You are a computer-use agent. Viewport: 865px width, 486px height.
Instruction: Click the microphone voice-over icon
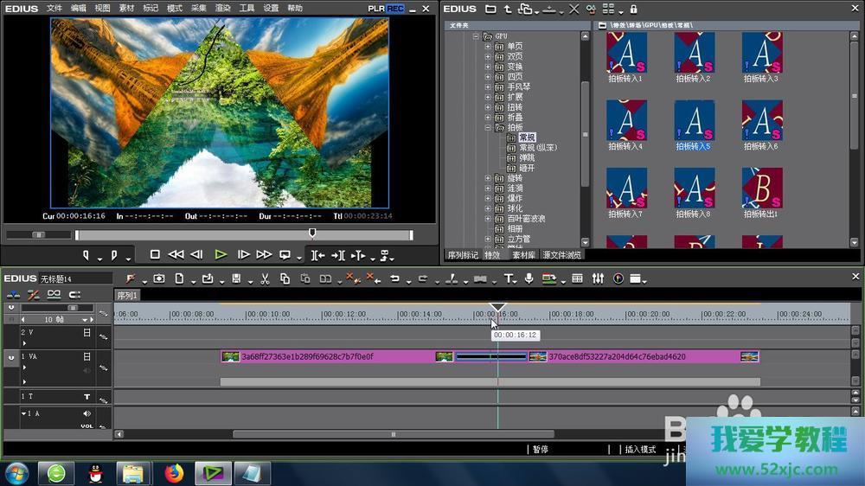tap(529, 278)
